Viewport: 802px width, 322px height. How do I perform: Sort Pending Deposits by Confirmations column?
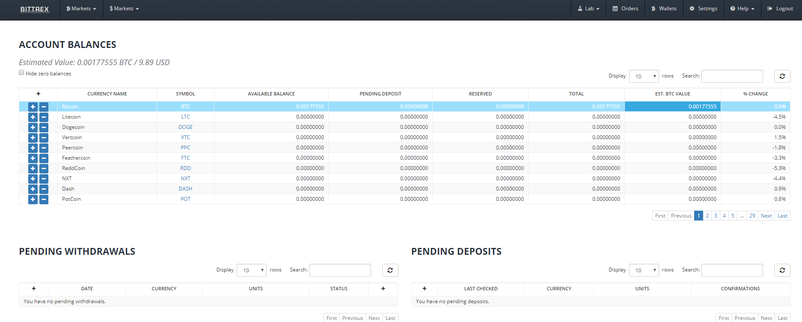coord(740,289)
